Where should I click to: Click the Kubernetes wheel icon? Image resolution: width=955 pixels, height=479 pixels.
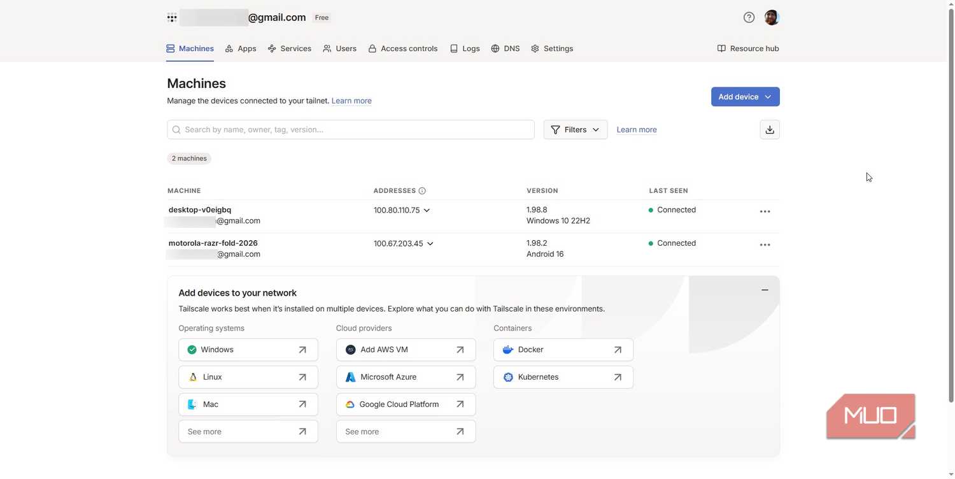tap(508, 377)
